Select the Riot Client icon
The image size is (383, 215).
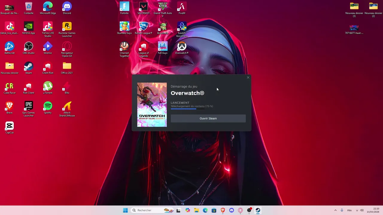(x=29, y=88)
